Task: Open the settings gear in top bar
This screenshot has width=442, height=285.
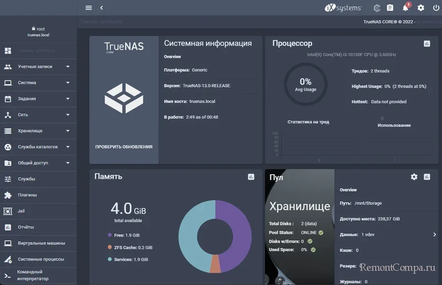Action: coord(421,8)
